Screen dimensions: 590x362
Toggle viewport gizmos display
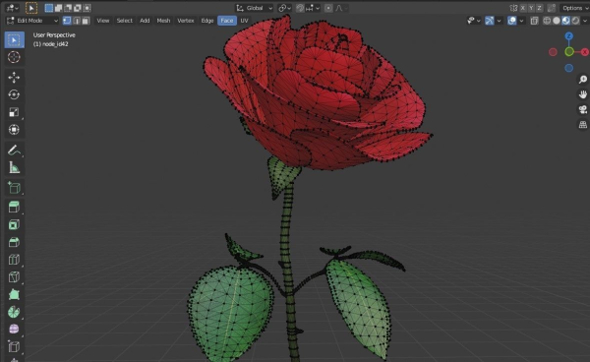[490, 21]
